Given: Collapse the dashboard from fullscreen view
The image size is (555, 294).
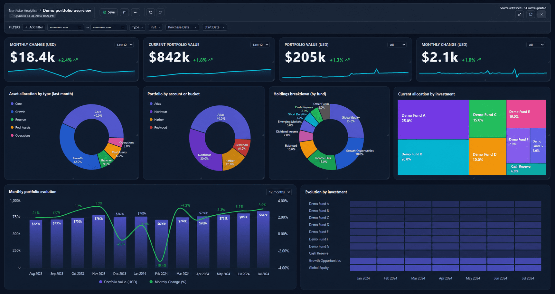Looking at the screenshot, I should point(519,14).
